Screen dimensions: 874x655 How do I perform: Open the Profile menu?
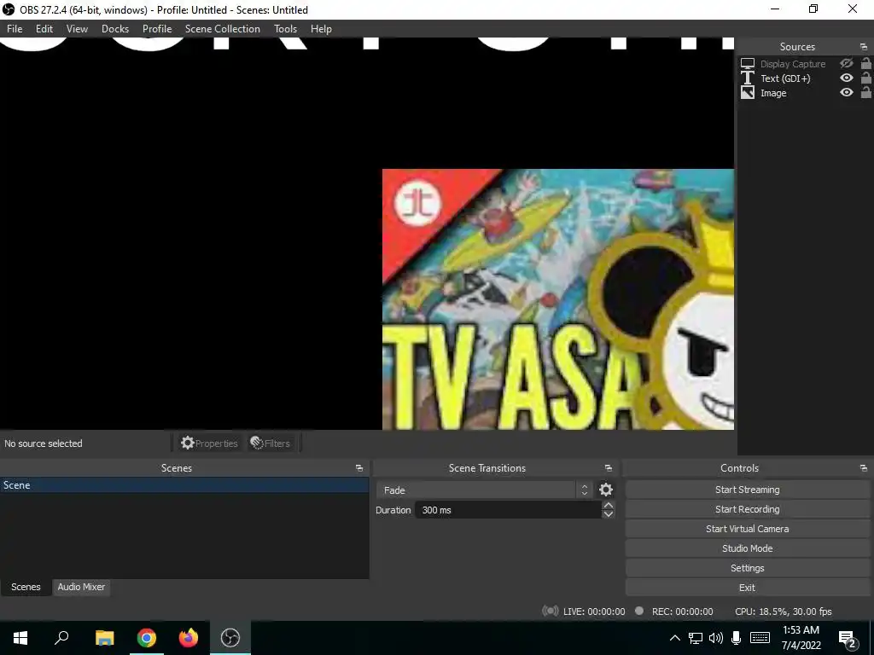(x=157, y=29)
